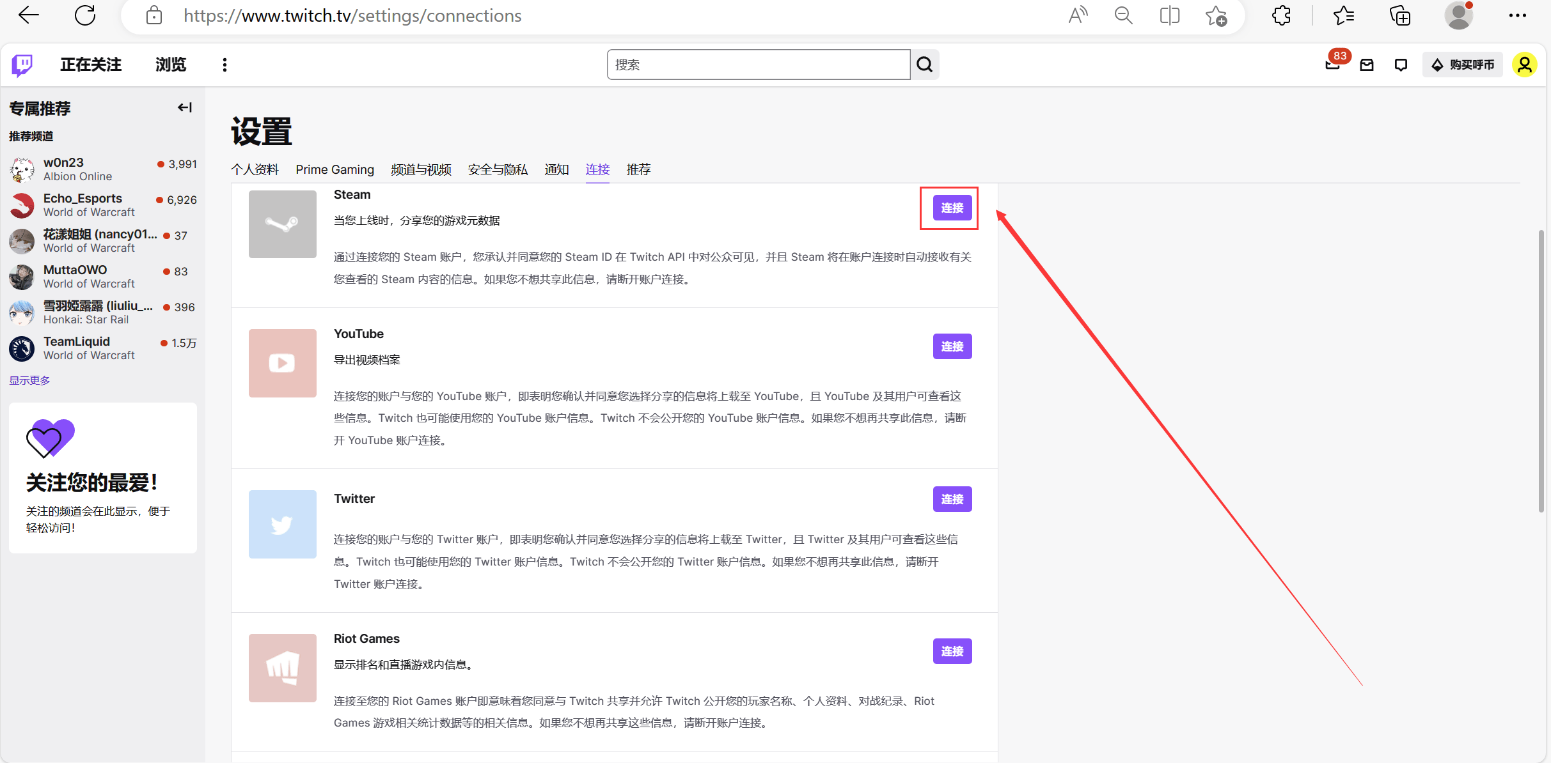Collapse the 专属推荐 sidebar panel
Viewport: 1551px width, 763px height.
184,107
